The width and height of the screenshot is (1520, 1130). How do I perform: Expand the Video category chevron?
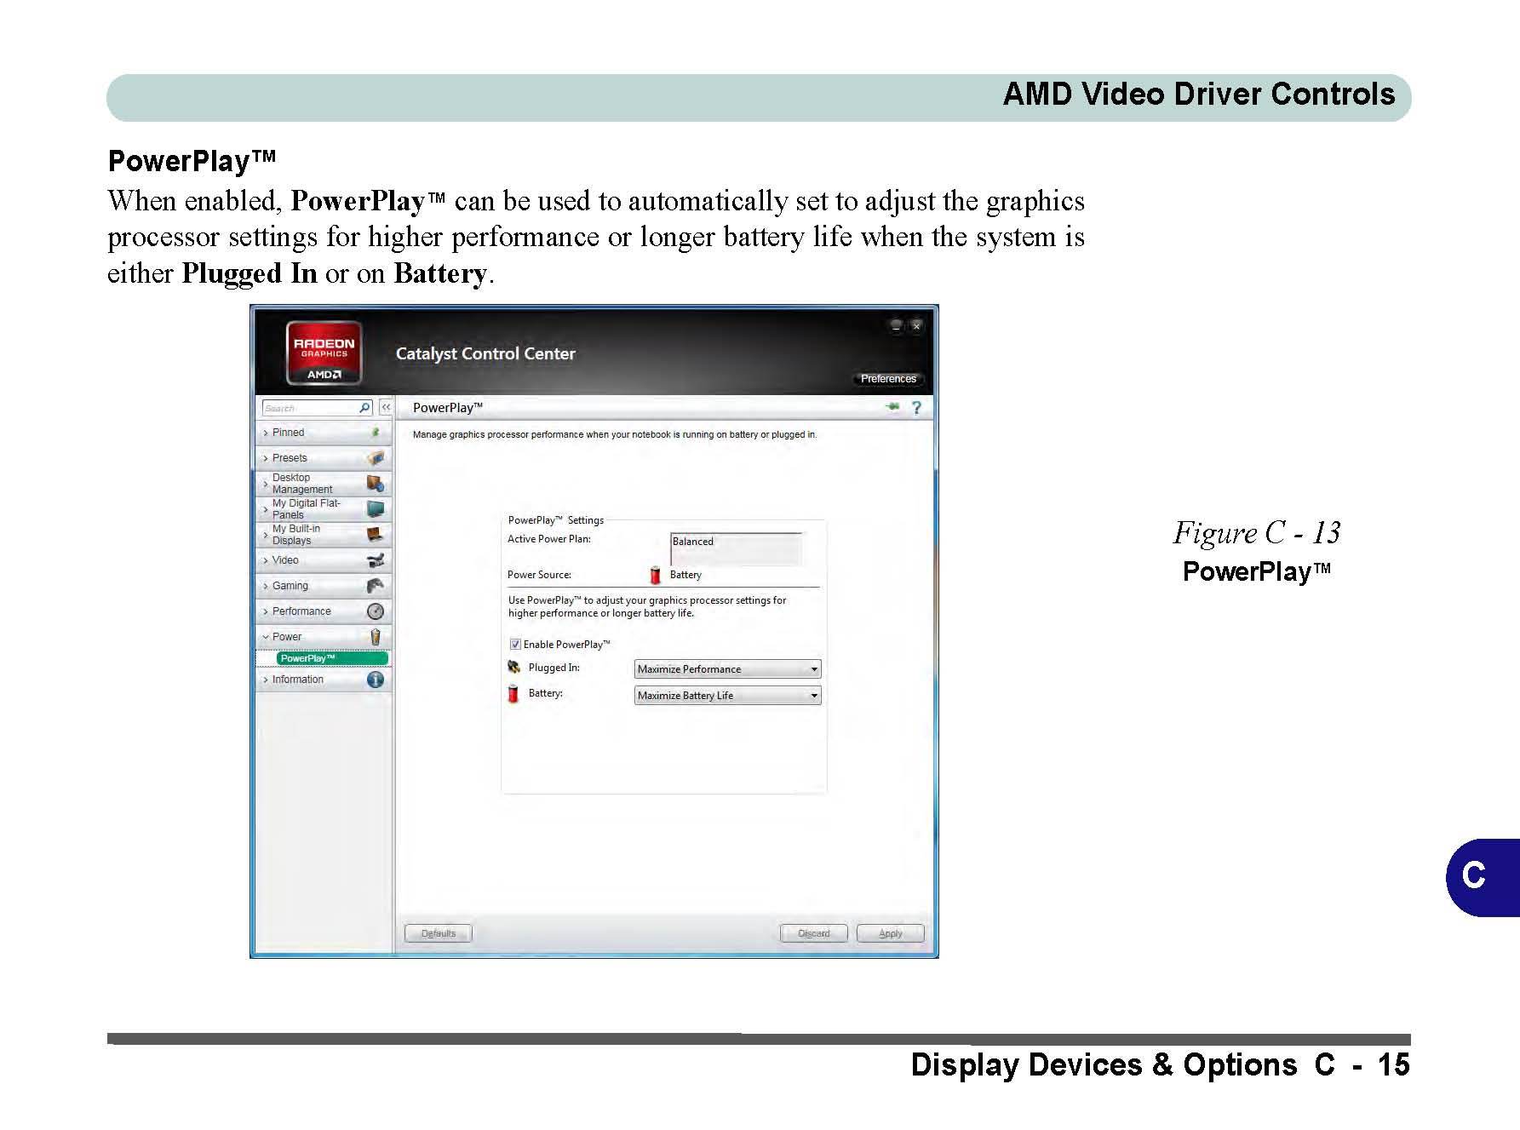coord(266,561)
